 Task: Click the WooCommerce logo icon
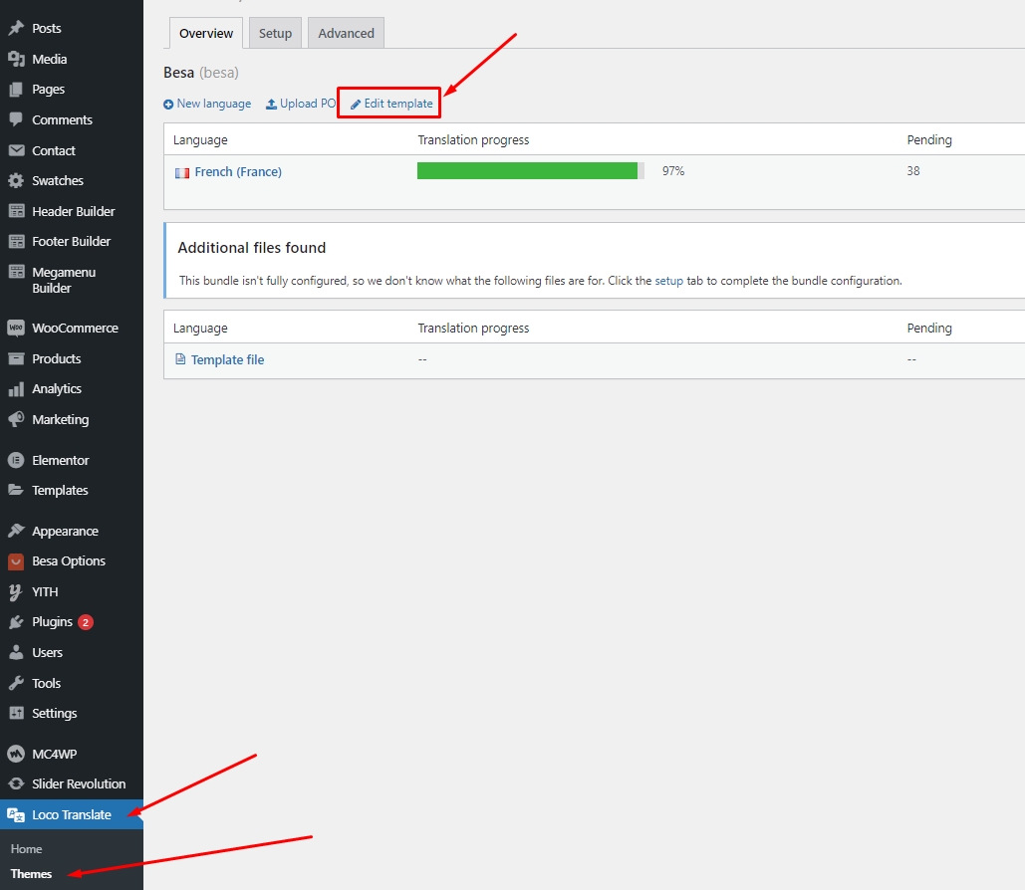click(16, 329)
